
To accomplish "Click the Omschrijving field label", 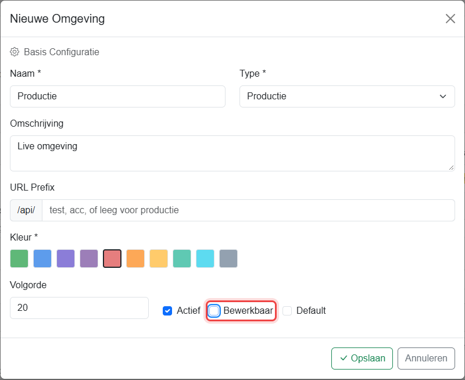I will 37,123.
